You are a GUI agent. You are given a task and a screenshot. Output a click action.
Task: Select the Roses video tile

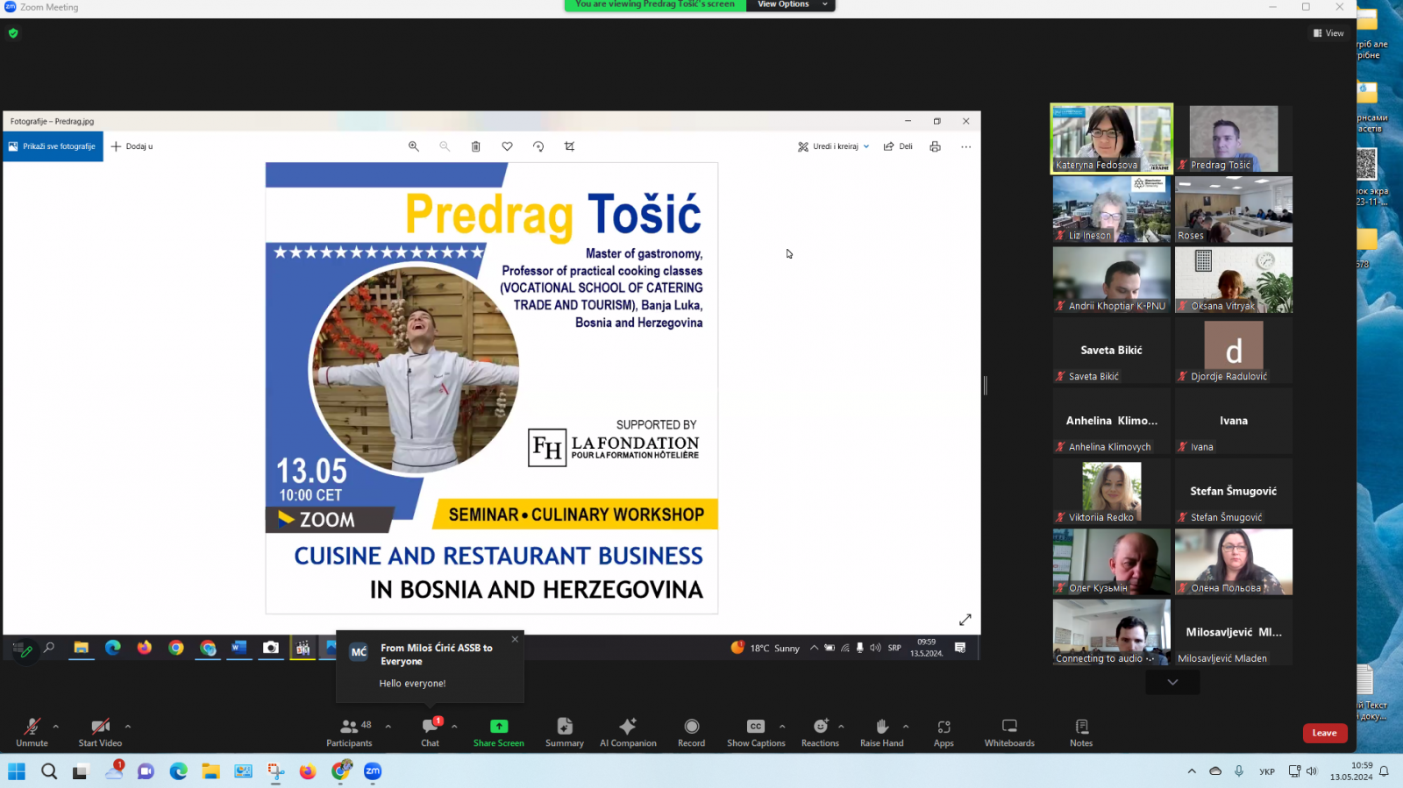point(1234,209)
